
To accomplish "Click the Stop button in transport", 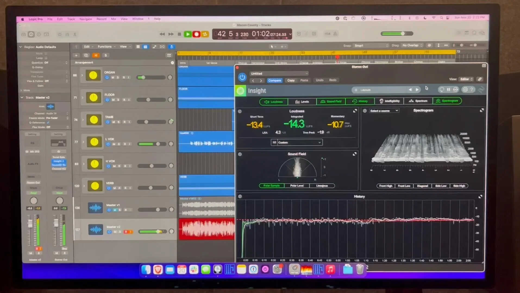I will 179,34.
